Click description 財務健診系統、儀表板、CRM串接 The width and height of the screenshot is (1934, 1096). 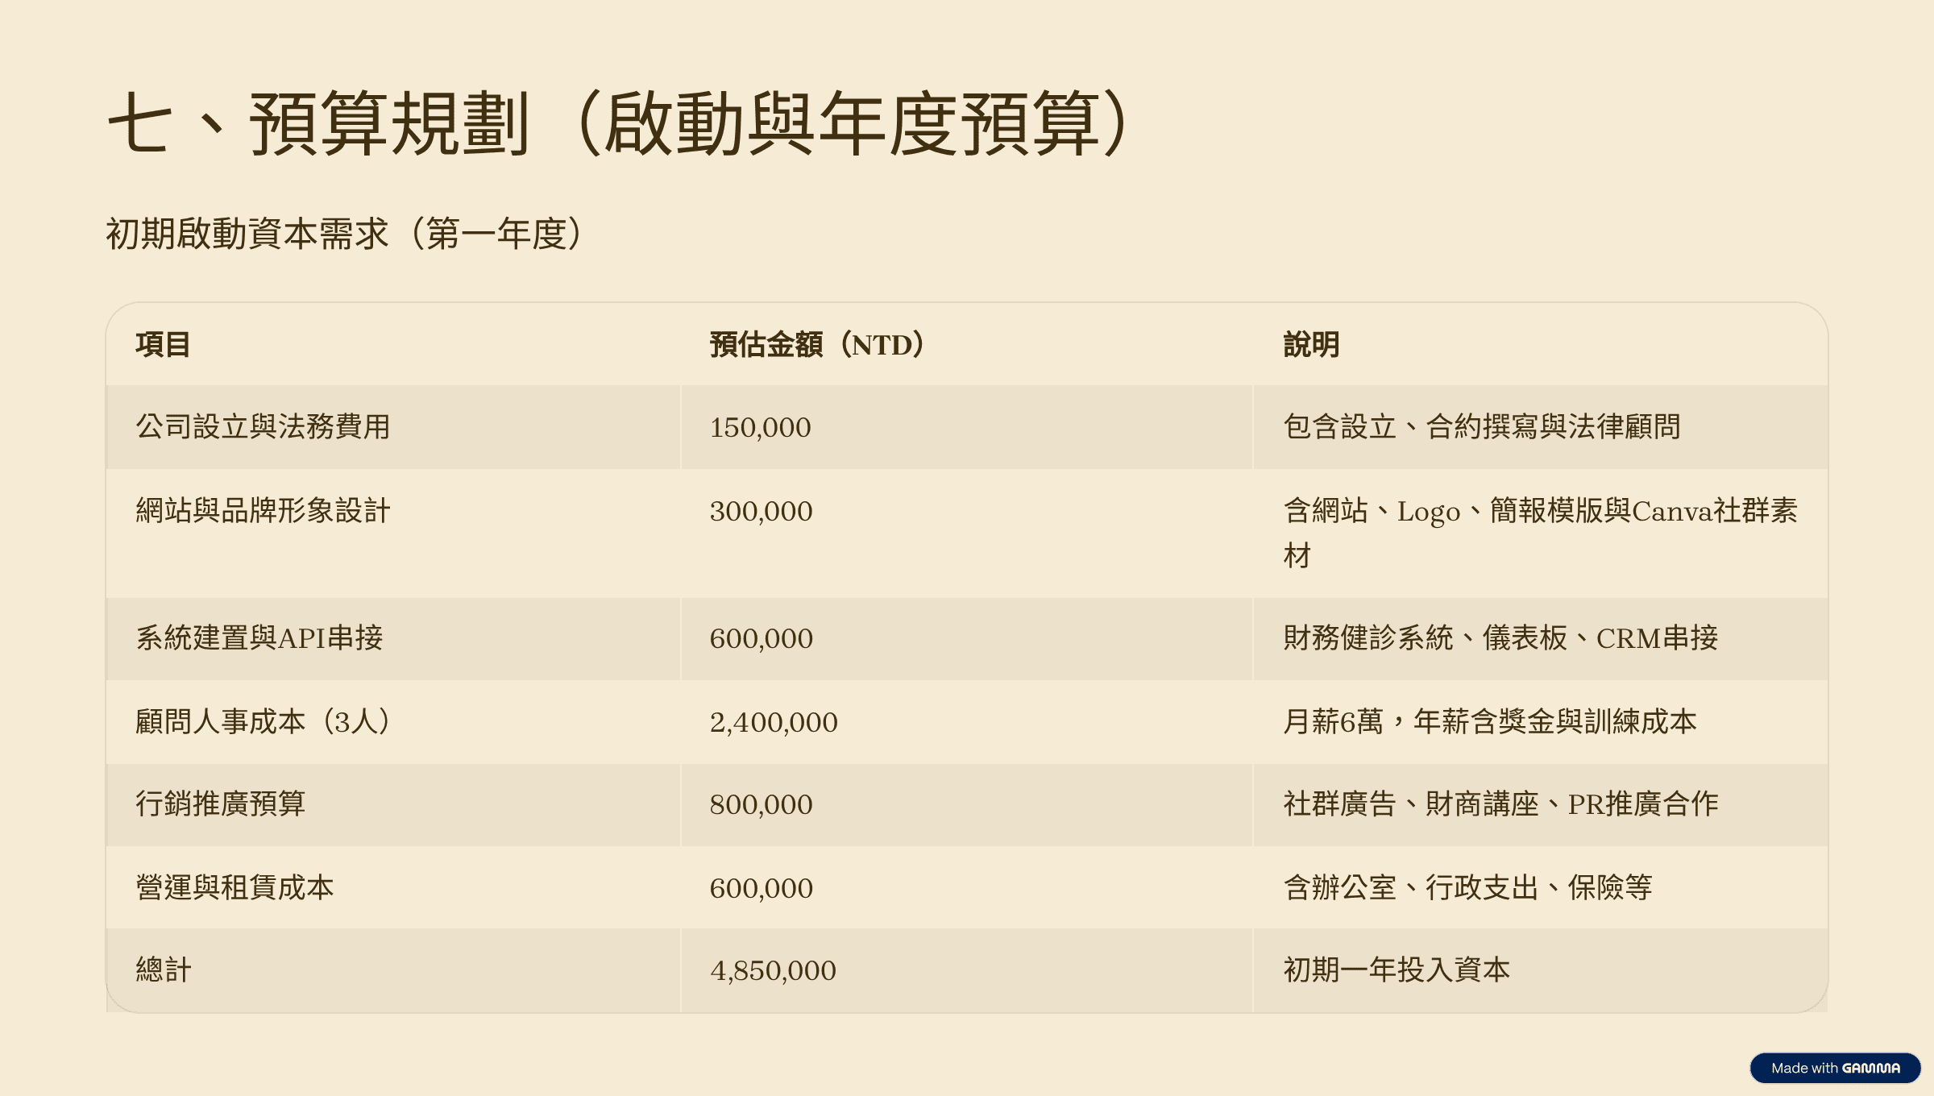coord(1500,637)
